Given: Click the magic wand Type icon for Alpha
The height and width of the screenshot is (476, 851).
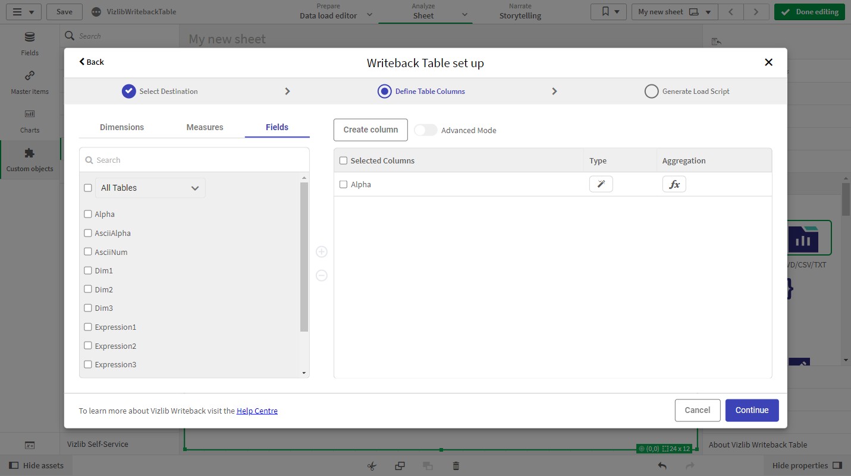Looking at the screenshot, I should tap(601, 184).
